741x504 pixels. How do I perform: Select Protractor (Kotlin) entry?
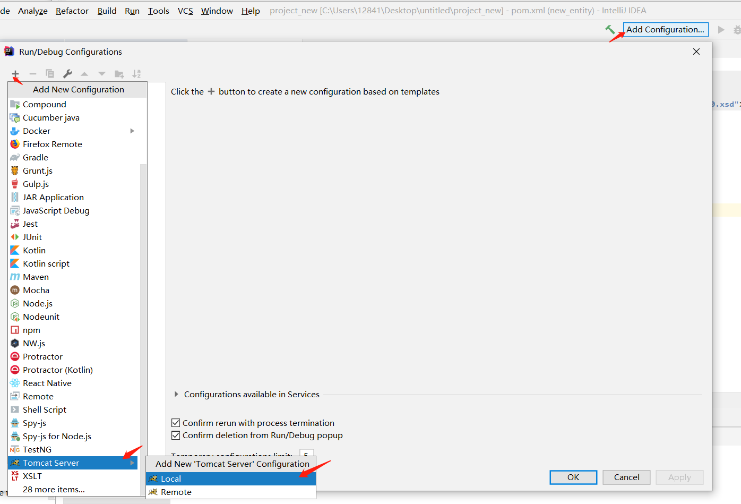tap(73, 370)
